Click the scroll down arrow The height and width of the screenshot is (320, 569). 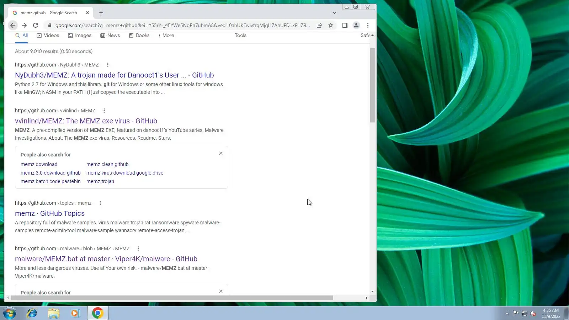coord(372,292)
